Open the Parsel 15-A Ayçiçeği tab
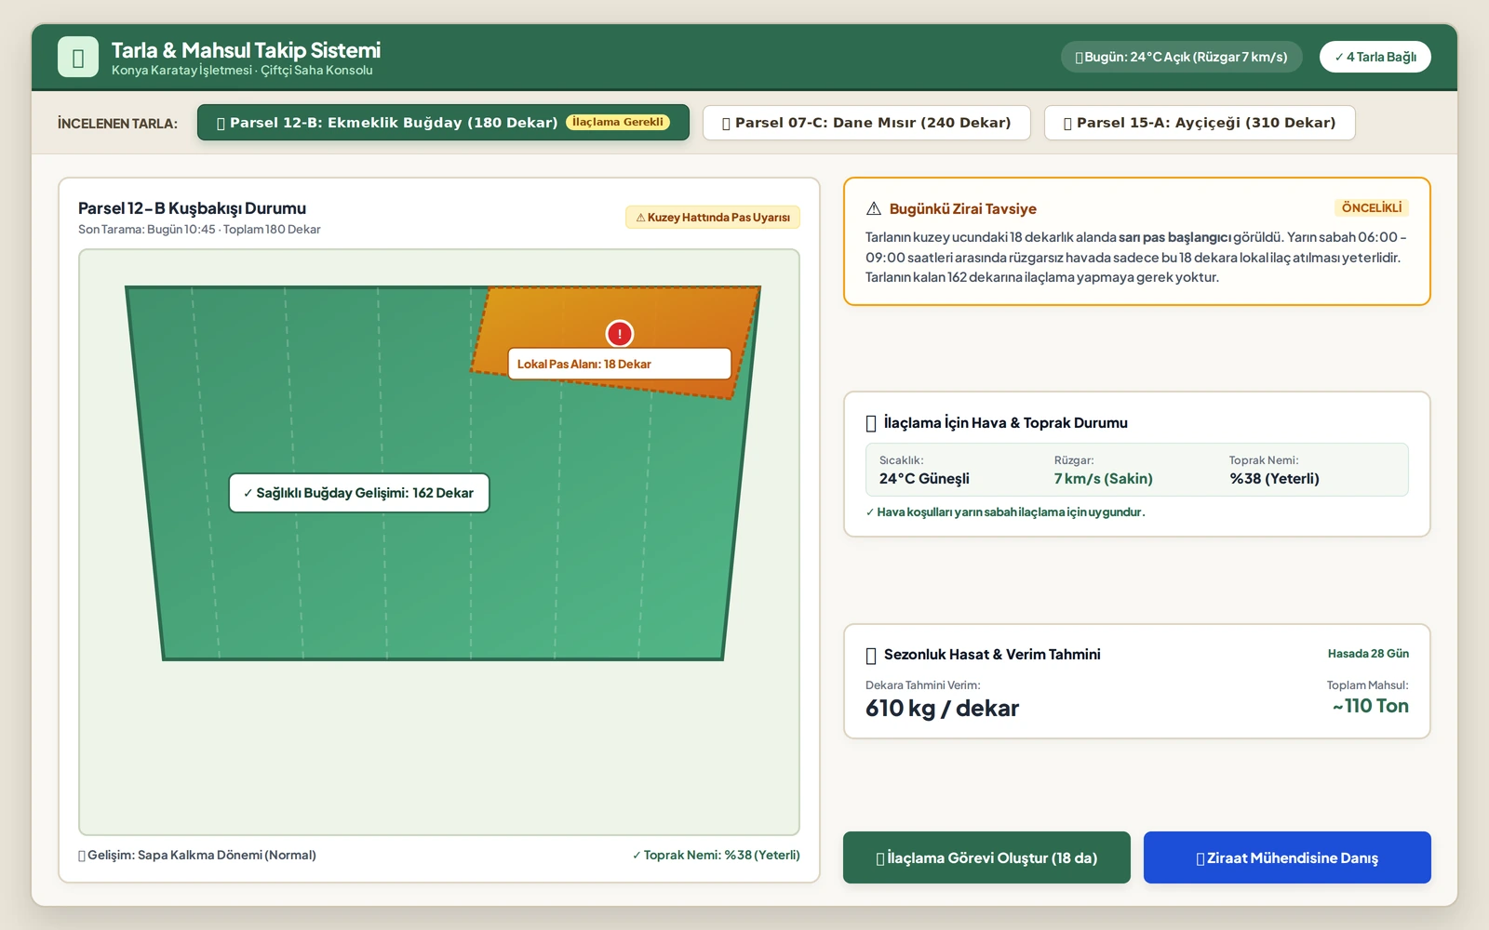 tap(1200, 123)
